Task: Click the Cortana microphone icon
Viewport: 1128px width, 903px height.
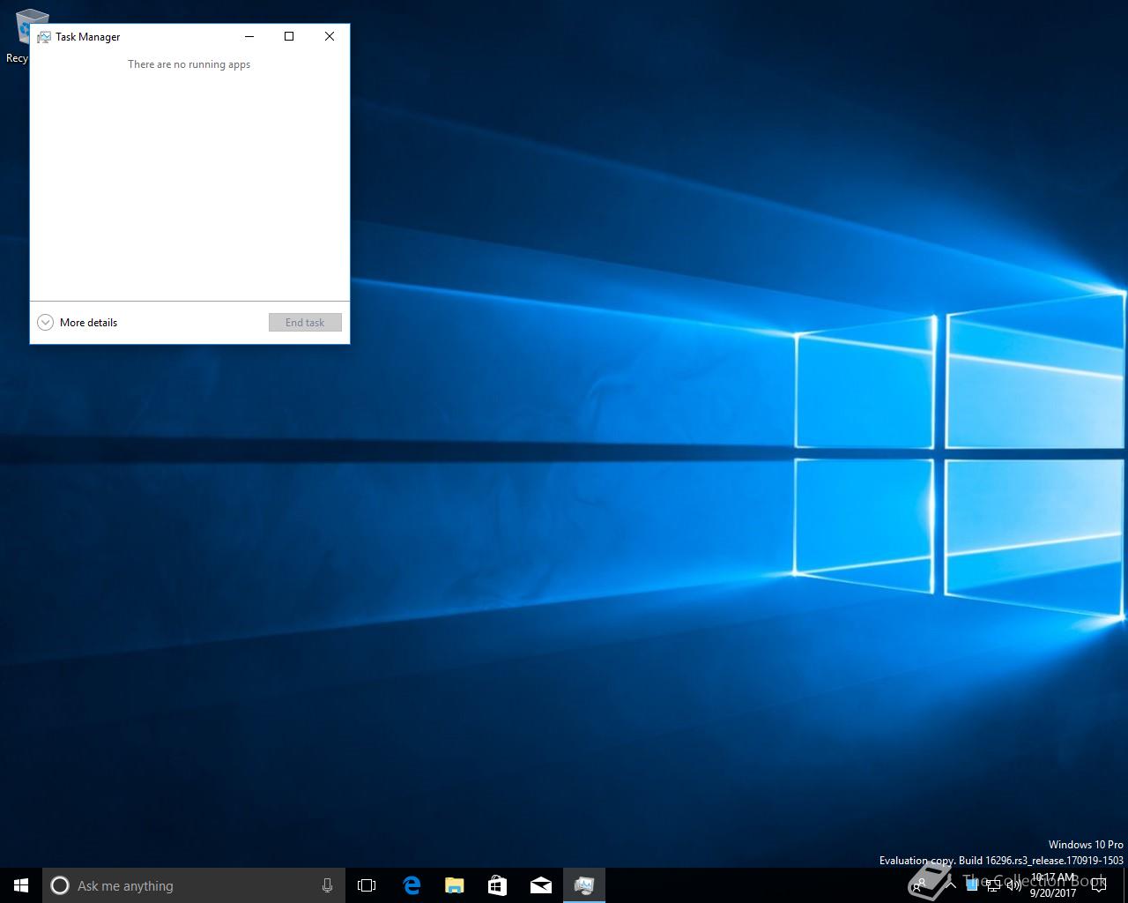Action: point(327,885)
